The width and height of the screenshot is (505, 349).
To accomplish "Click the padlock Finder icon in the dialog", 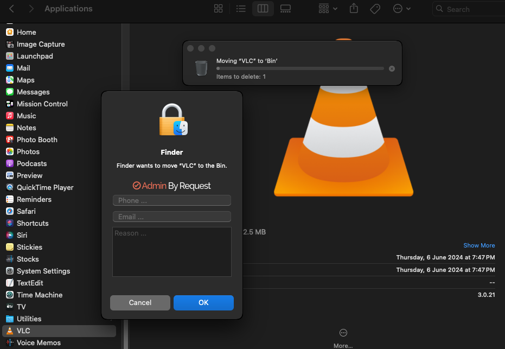I will click(x=173, y=119).
